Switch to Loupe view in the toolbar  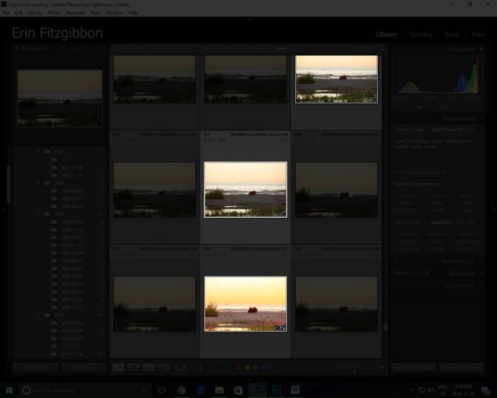pyautogui.click(x=134, y=367)
